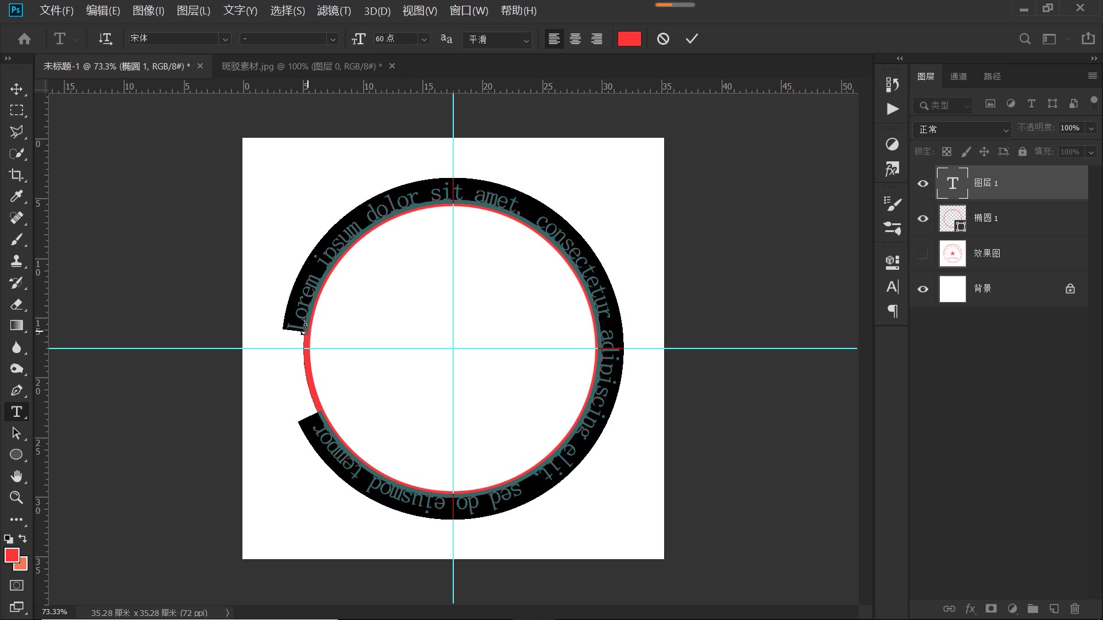
Task: Open blend mode dropdown 正常
Action: [x=962, y=129]
